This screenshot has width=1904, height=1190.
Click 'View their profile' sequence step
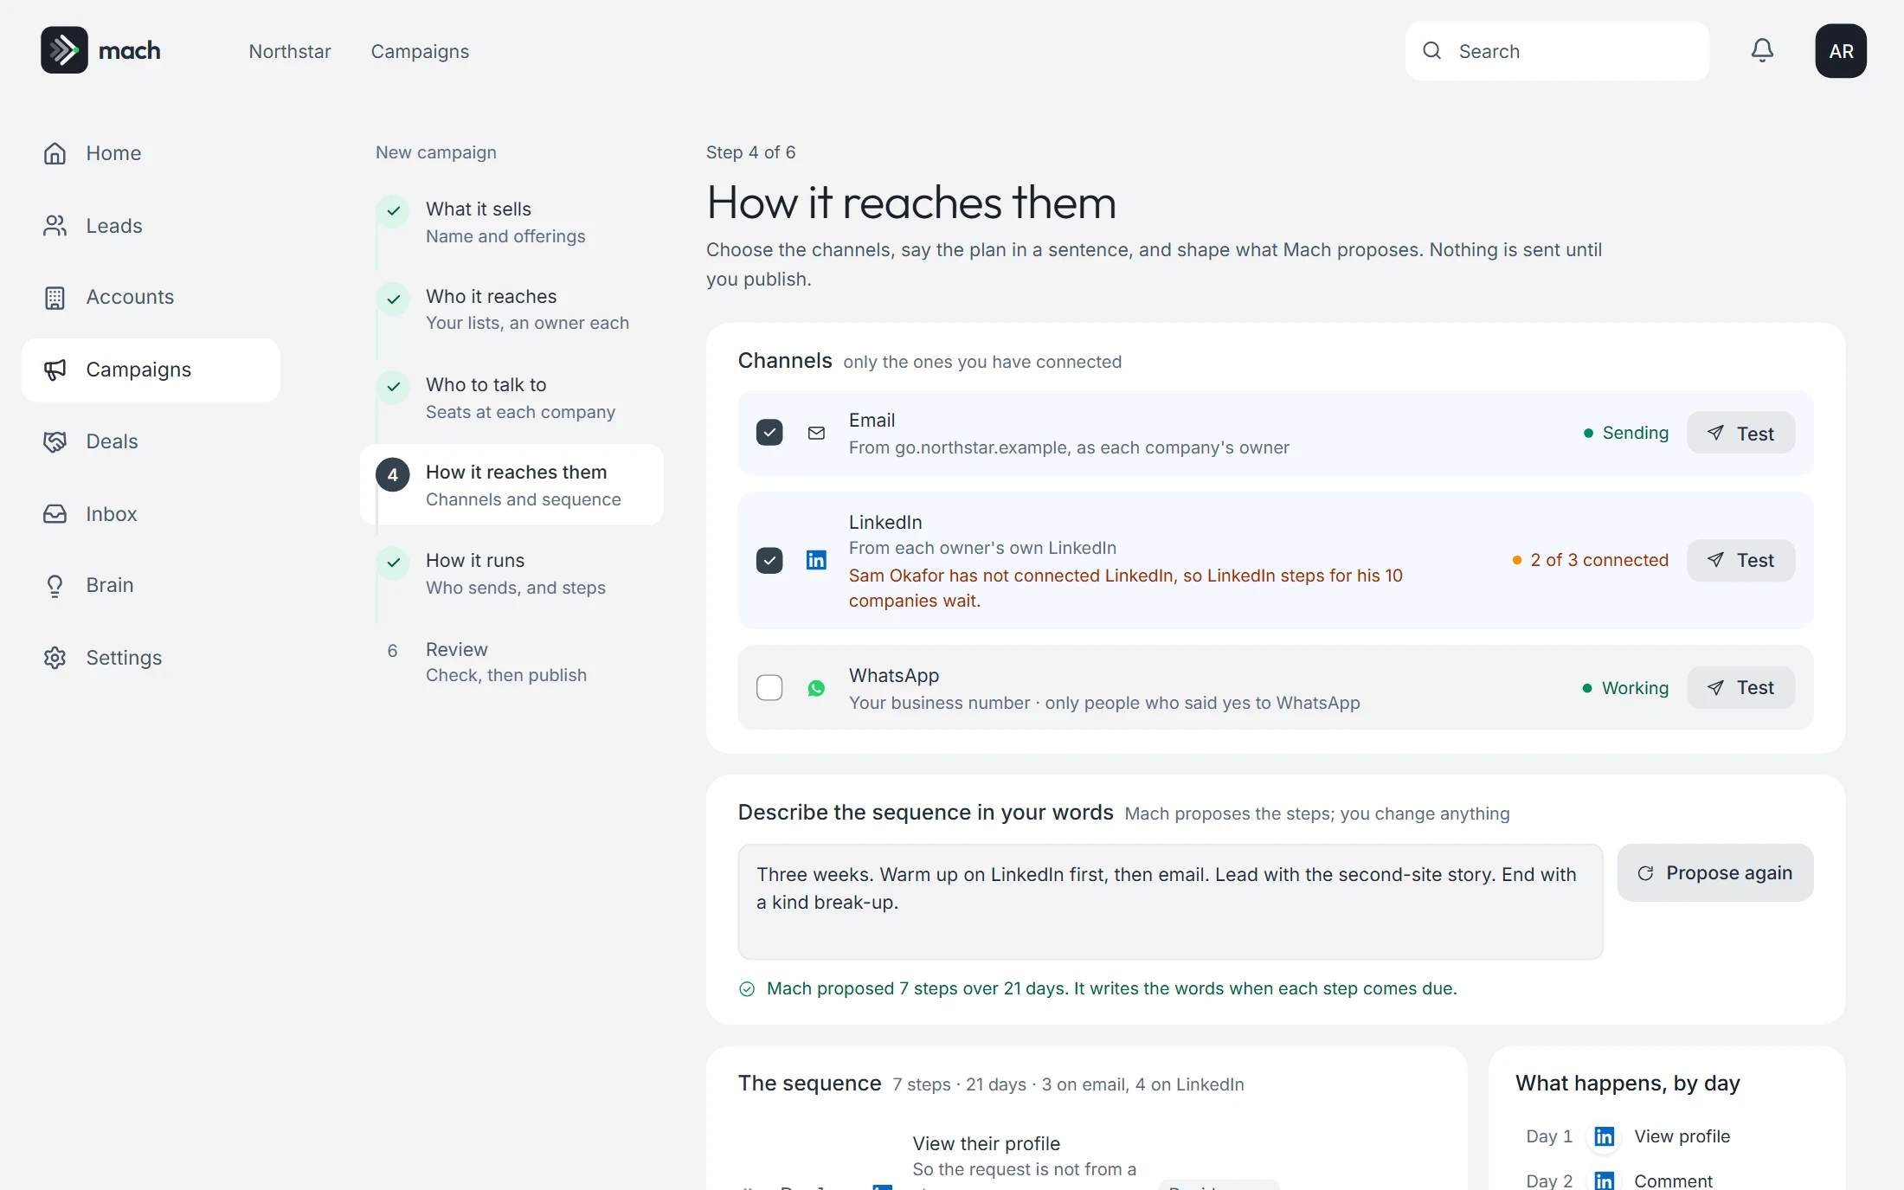tap(986, 1143)
